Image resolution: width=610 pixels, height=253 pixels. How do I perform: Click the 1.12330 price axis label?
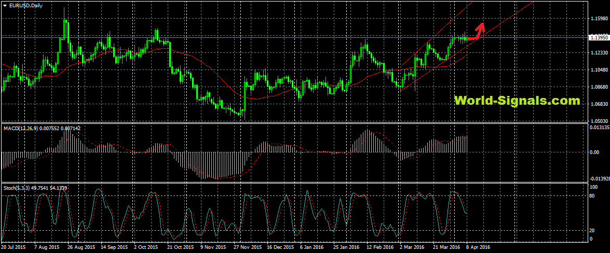click(x=599, y=53)
